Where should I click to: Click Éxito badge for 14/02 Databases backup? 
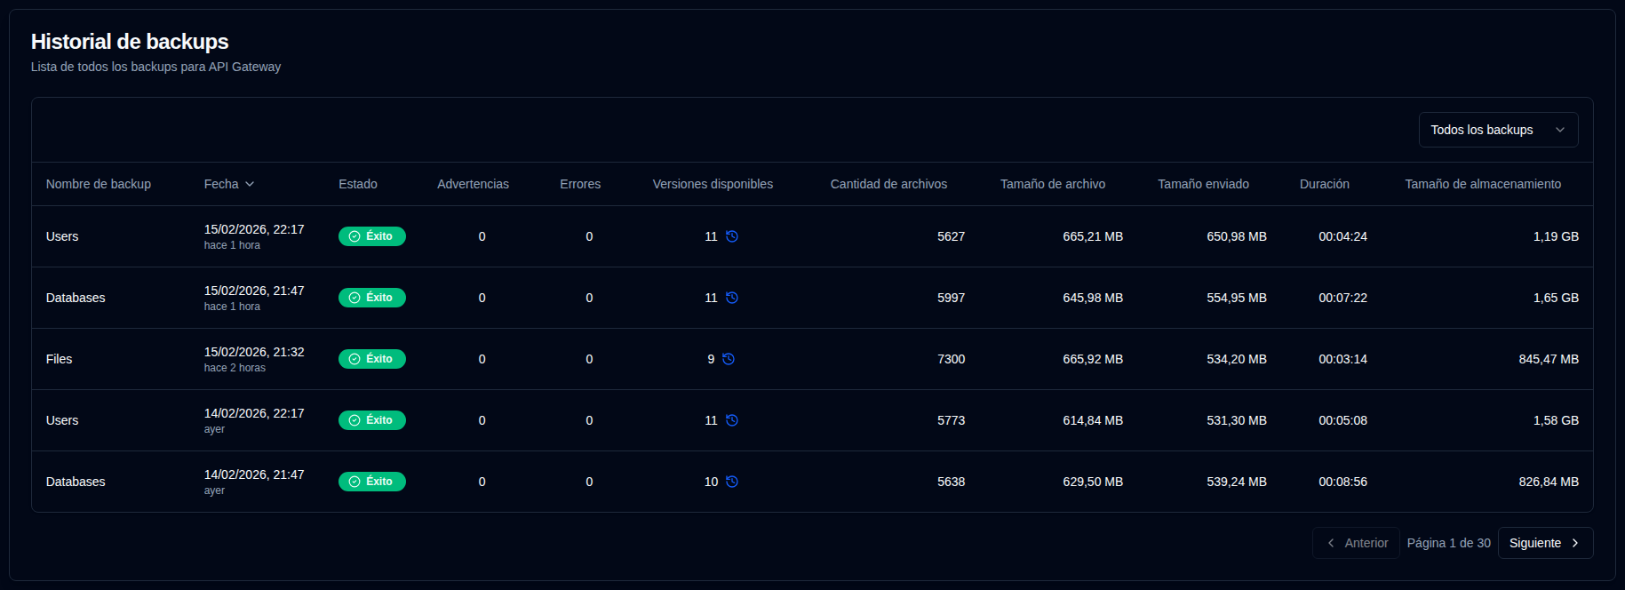371,482
